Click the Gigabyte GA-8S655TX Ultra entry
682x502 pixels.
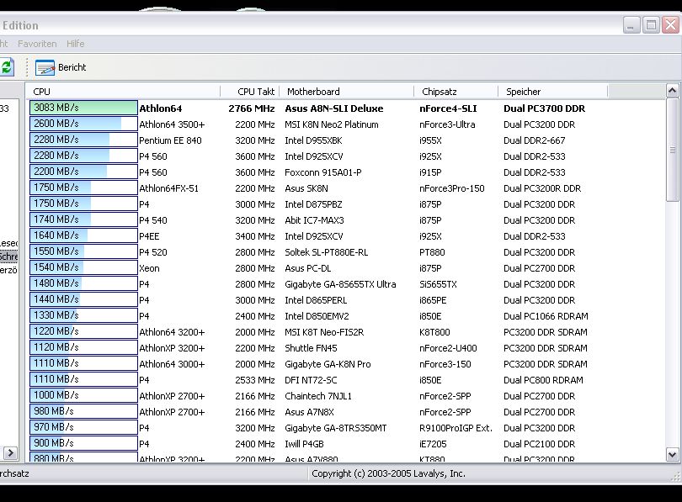(x=340, y=284)
